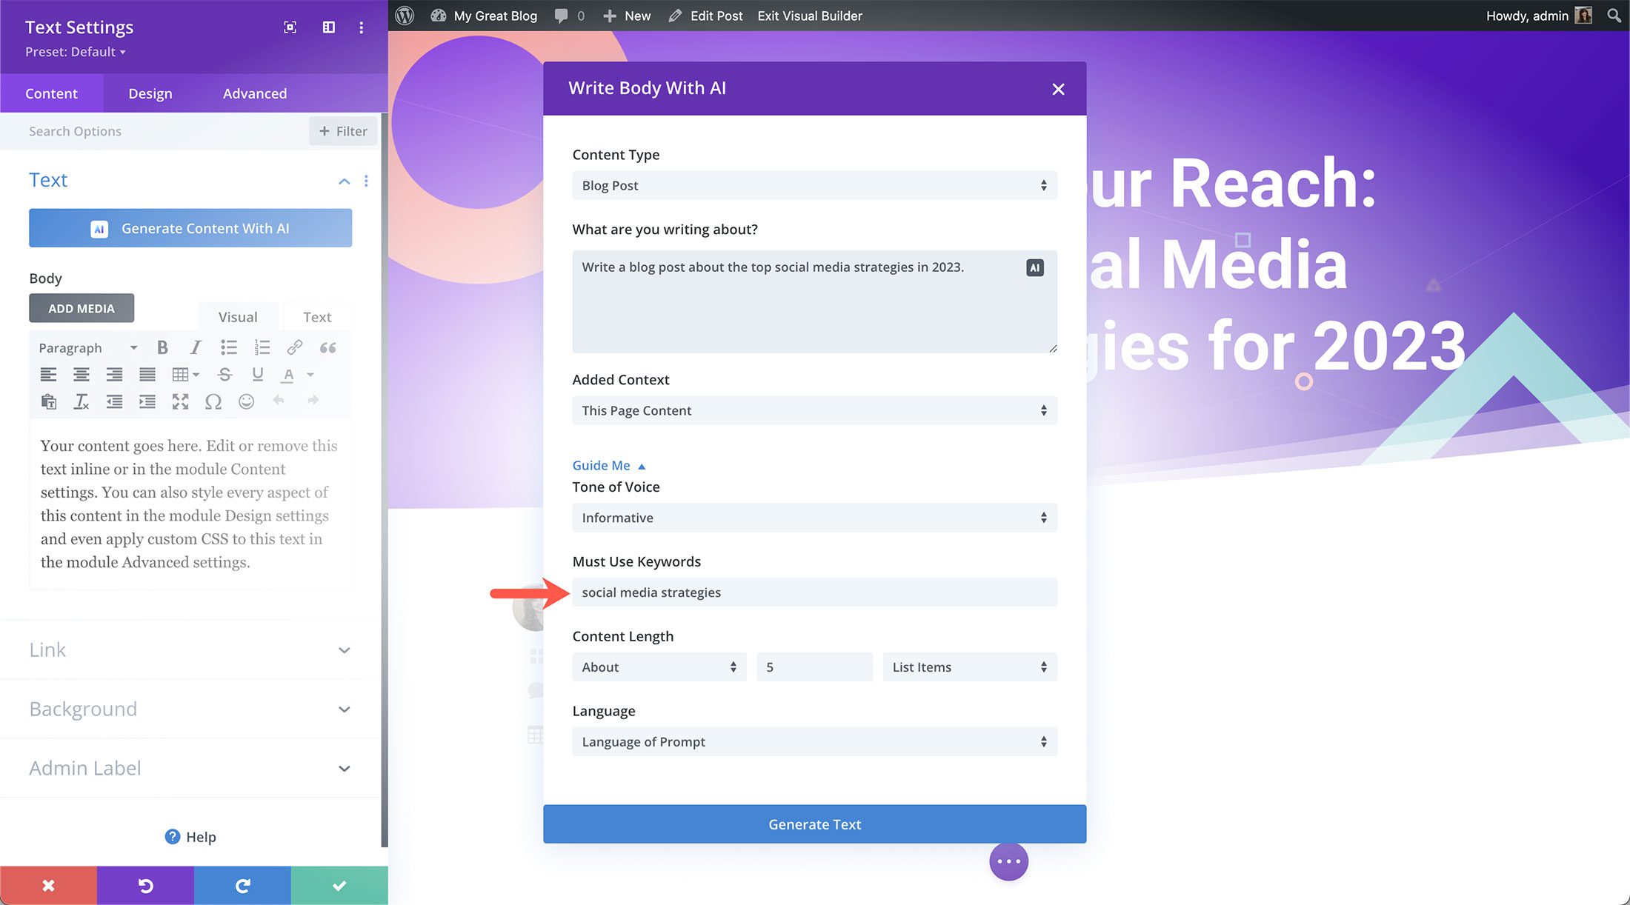Click the Content Length number stepper

pos(814,667)
